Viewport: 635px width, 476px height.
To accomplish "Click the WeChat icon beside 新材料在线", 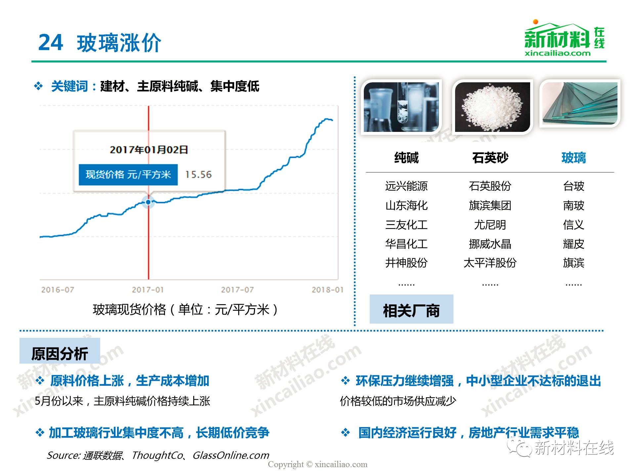I will [520, 447].
